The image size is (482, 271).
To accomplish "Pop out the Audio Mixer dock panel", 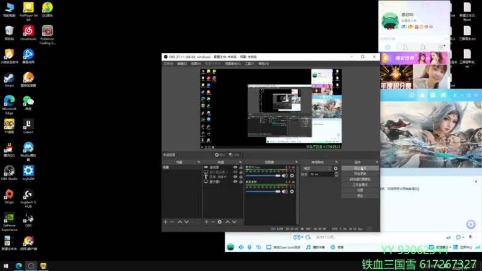I will point(296,162).
